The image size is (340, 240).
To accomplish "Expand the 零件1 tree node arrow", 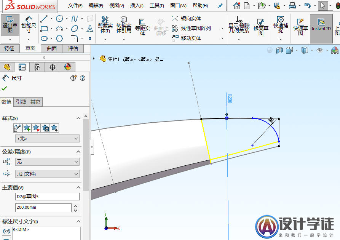I will pyautogui.click(x=94, y=59).
